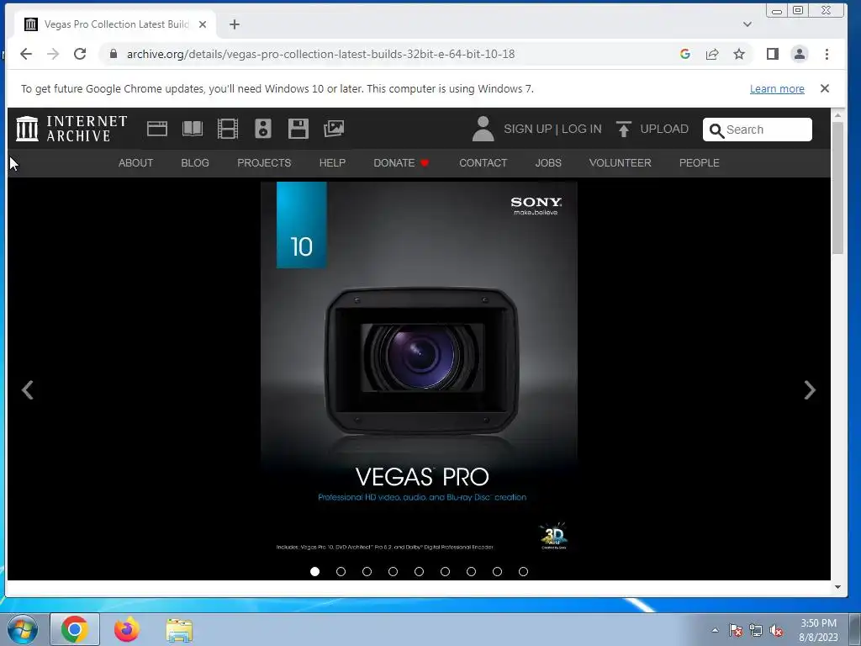Open the VOLUNTEER menu item

click(620, 162)
